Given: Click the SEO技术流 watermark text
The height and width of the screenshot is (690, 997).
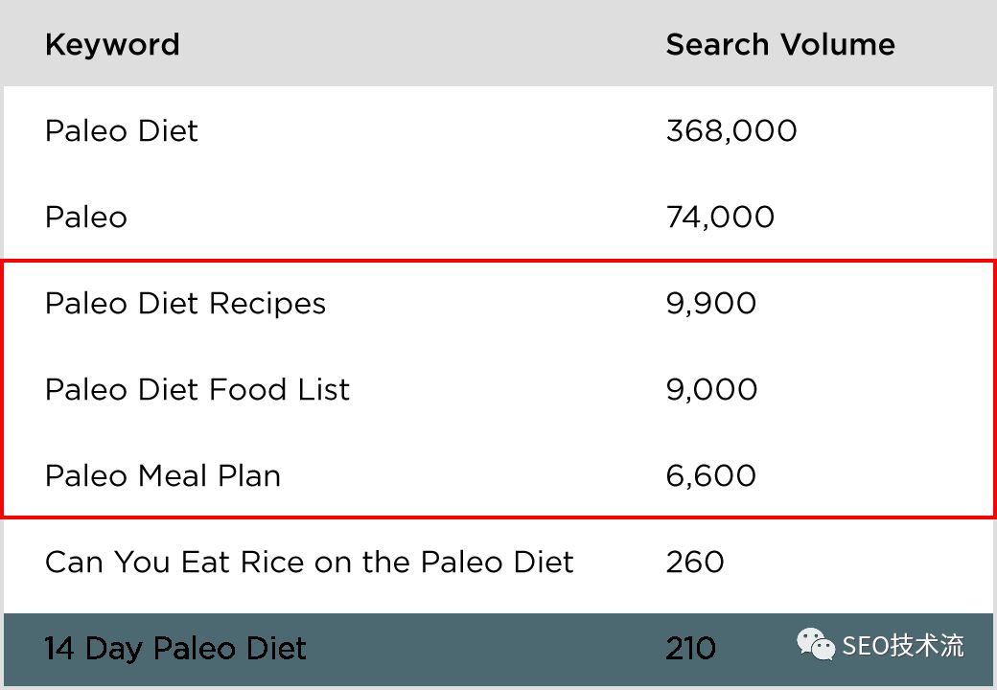Looking at the screenshot, I should (903, 646).
